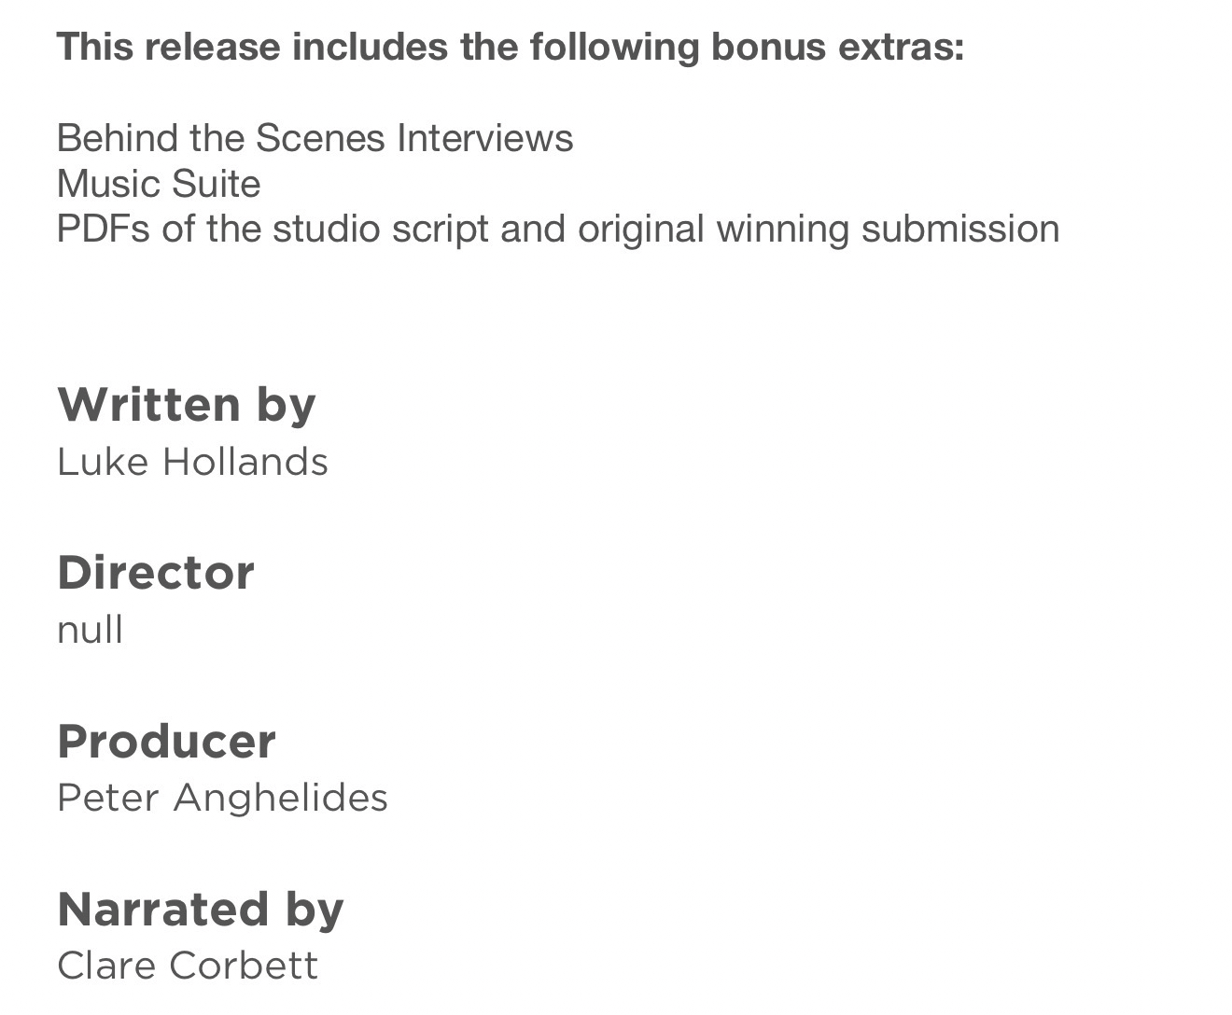Viewport: 1232px width, 1015px height.
Task: Click the Music Suite line
Action: coord(159,184)
